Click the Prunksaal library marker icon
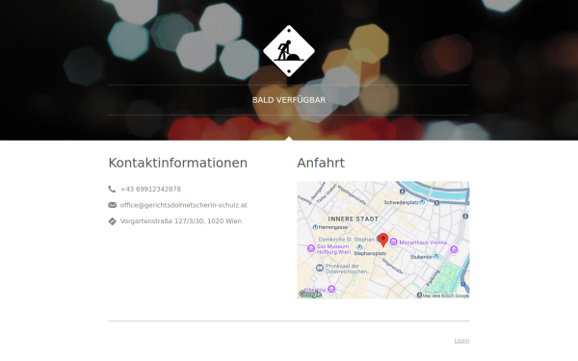 click(x=320, y=268)
